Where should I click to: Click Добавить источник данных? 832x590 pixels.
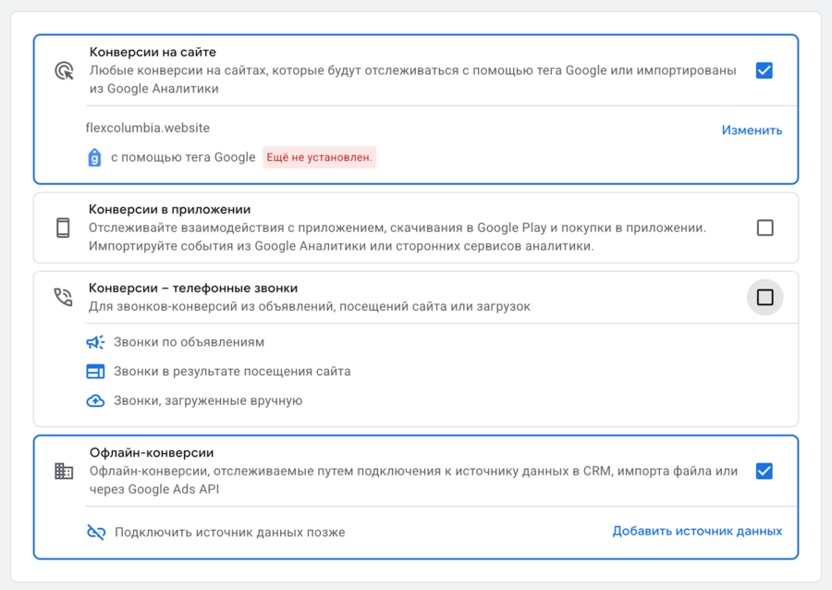[696, 531]
